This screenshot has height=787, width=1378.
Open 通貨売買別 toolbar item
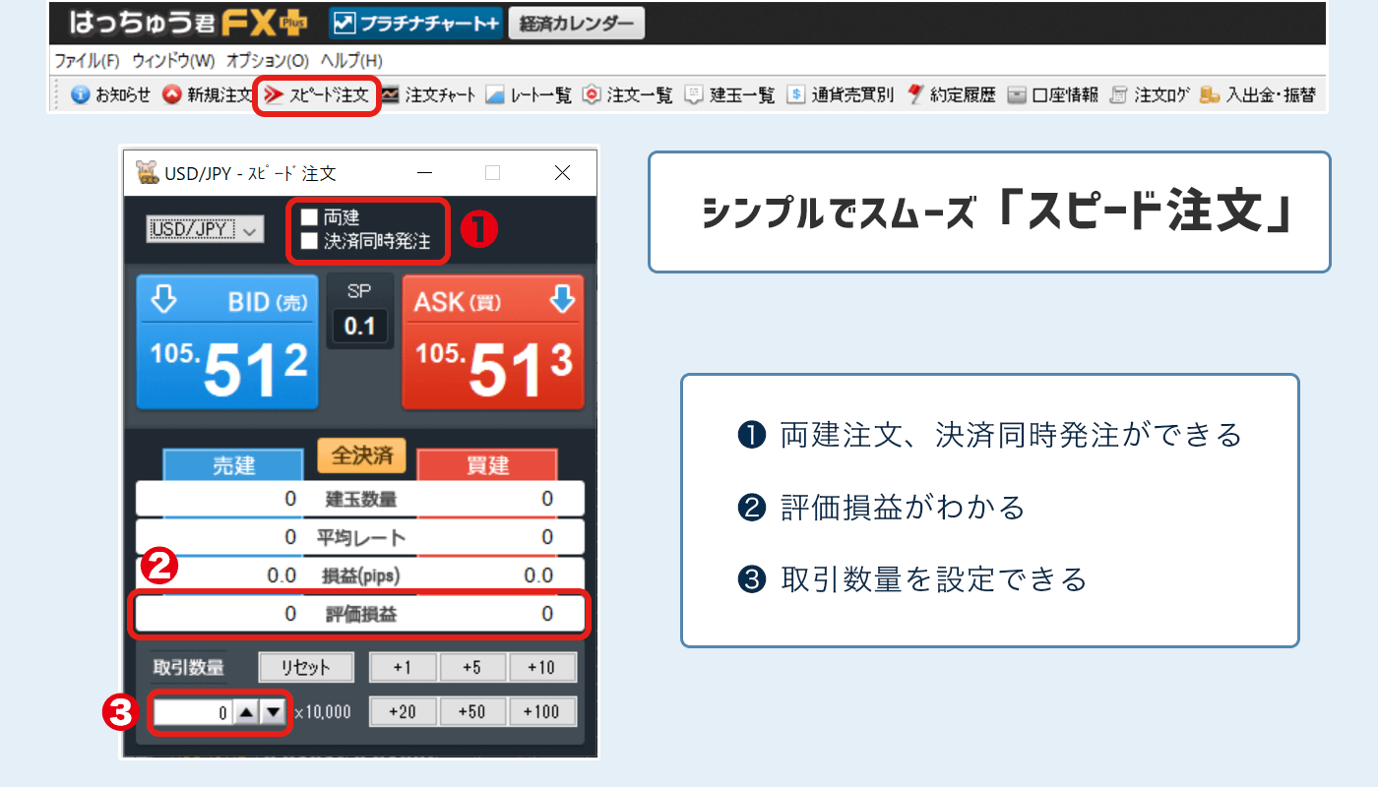coord(841,95)
